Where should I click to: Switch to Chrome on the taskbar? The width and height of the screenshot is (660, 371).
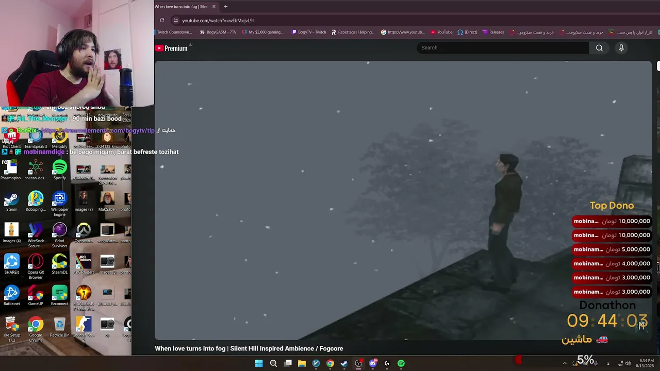click(x=330, y=364)
